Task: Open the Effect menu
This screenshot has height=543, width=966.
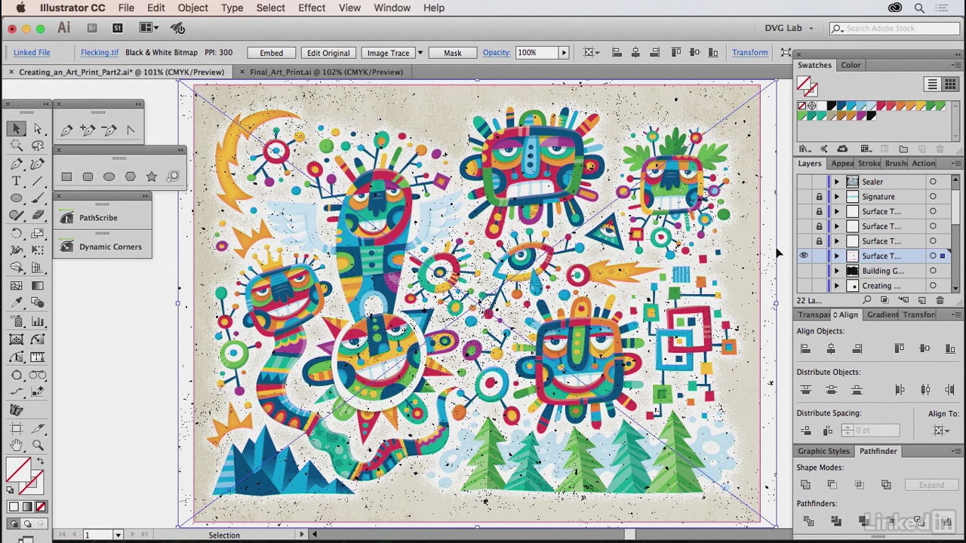Action: [312, 8]
